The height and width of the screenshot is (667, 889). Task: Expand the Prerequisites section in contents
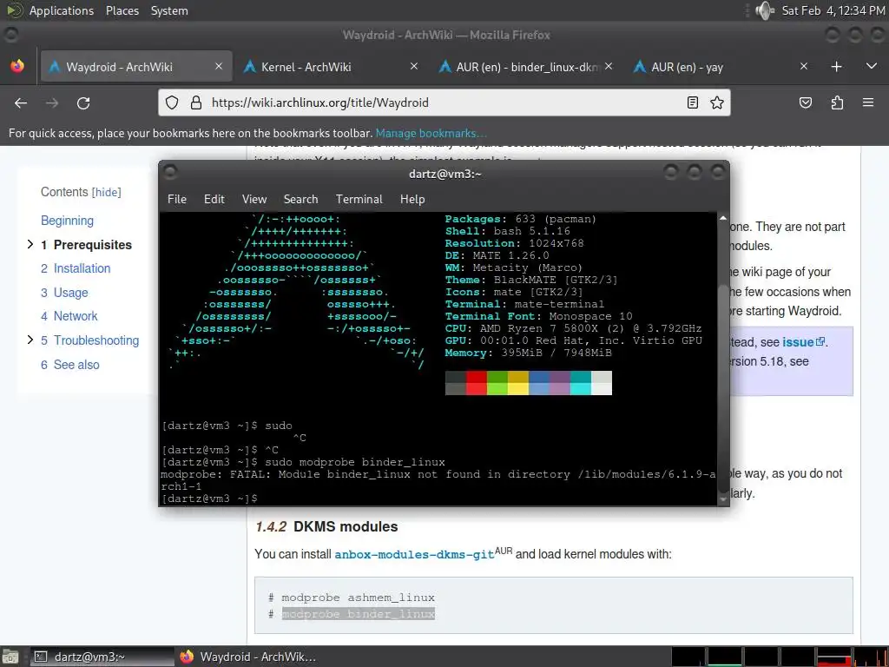(30, 244)
